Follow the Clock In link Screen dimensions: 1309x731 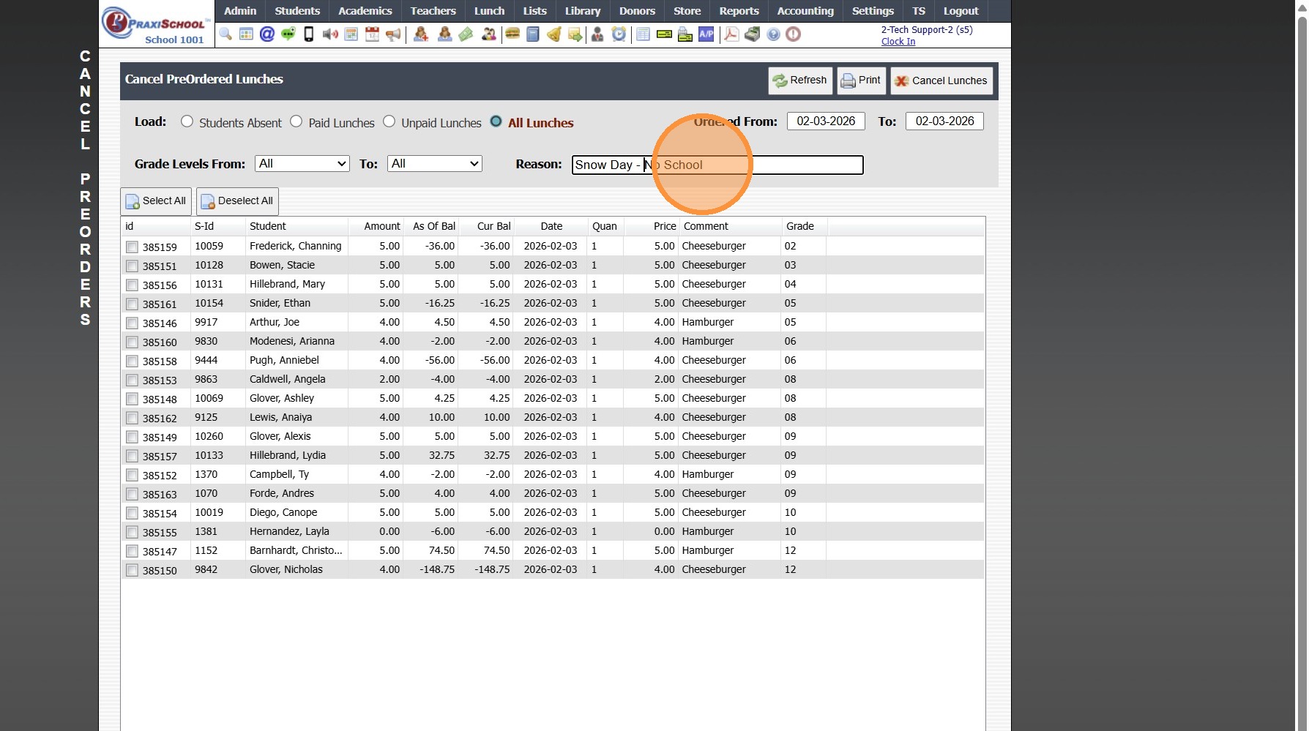[898, 42]
